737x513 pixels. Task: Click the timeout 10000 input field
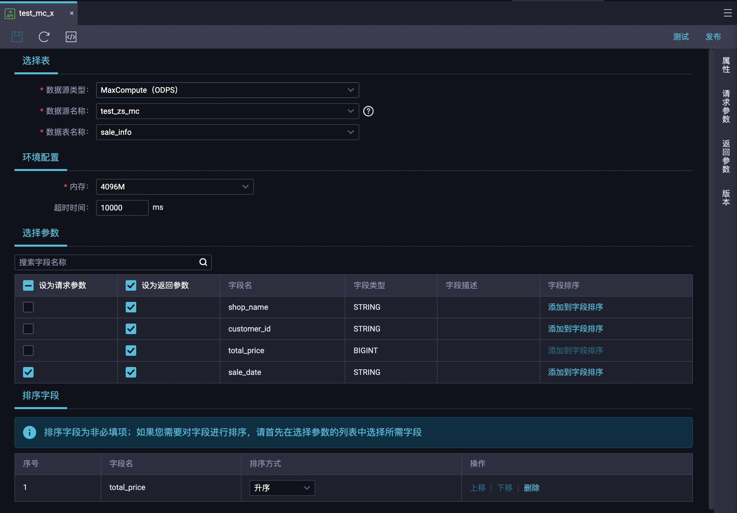[122, 208]
